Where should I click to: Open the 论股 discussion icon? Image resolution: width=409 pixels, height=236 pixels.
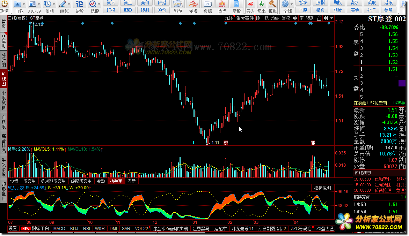(80, 4)
